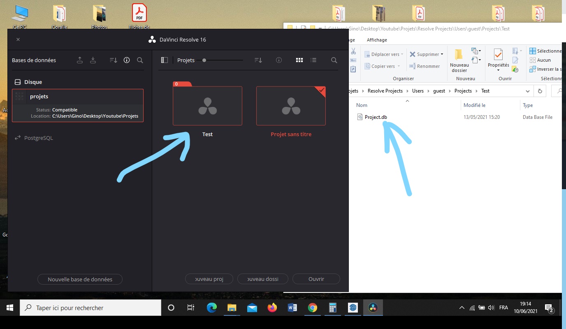Open the address bar history dropdown

[x=527, y=91]
